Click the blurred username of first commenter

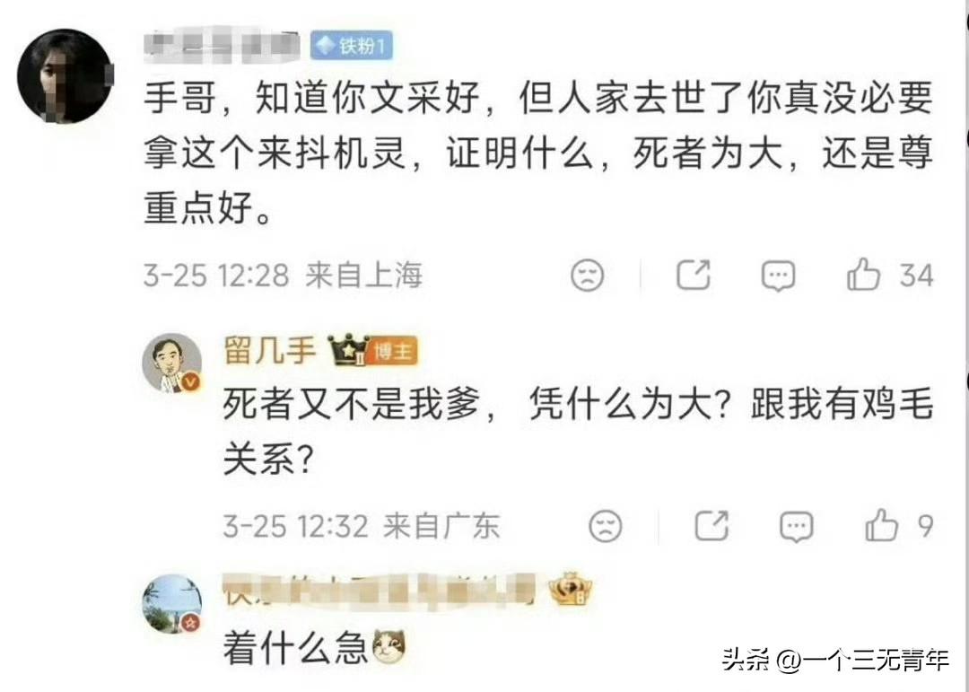click(223, 45)
